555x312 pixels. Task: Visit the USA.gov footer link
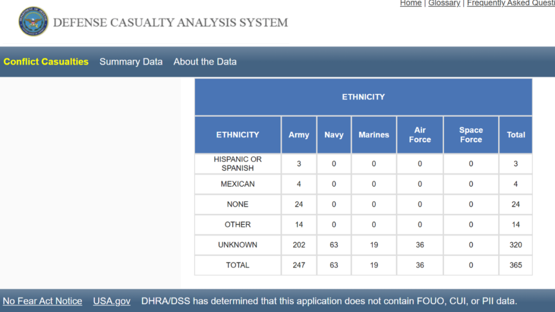(112, 301)
